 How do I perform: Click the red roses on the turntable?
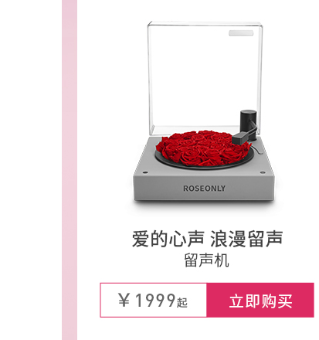[201, 148]
